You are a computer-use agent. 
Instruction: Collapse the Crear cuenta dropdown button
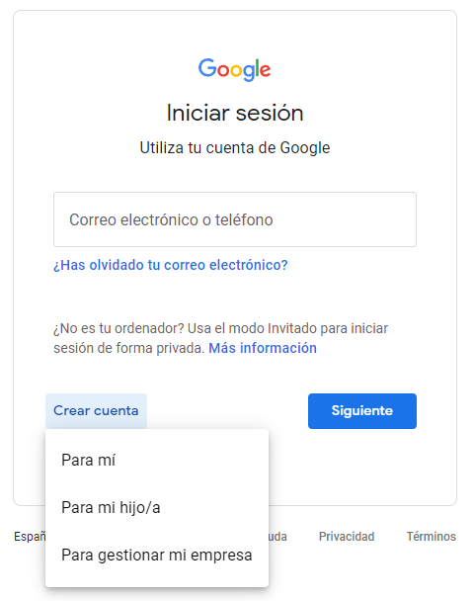[x=96, y=411]
